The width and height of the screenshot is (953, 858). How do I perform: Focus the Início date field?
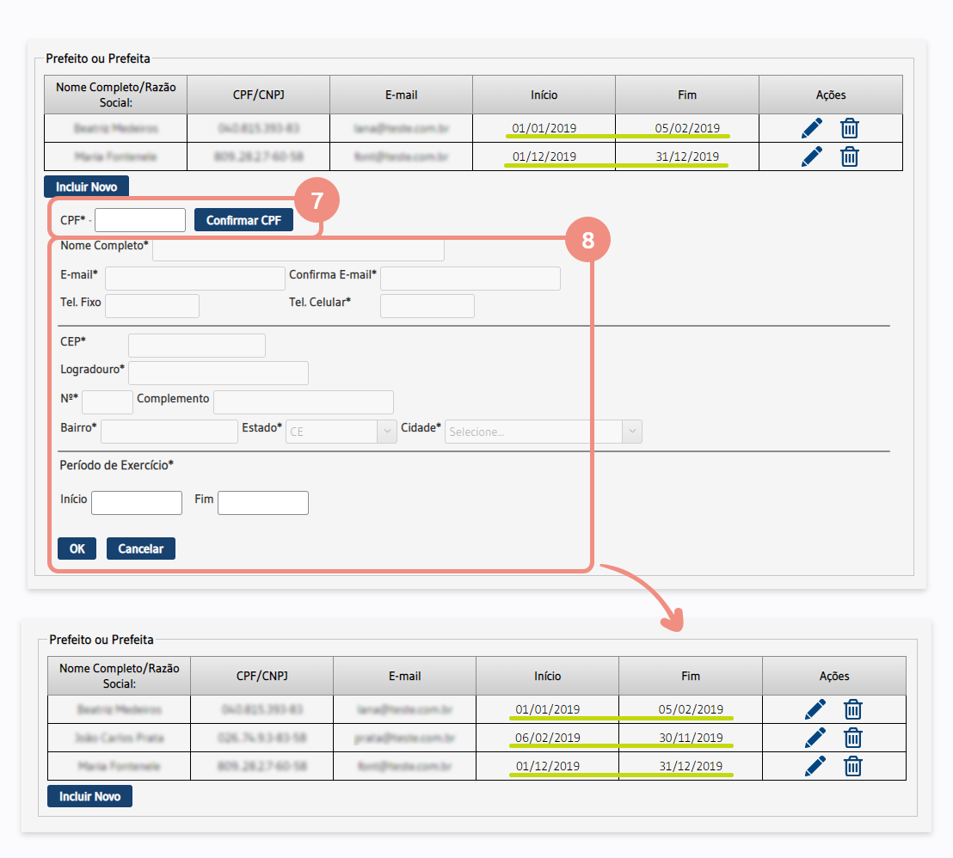(x=136, y=503)
